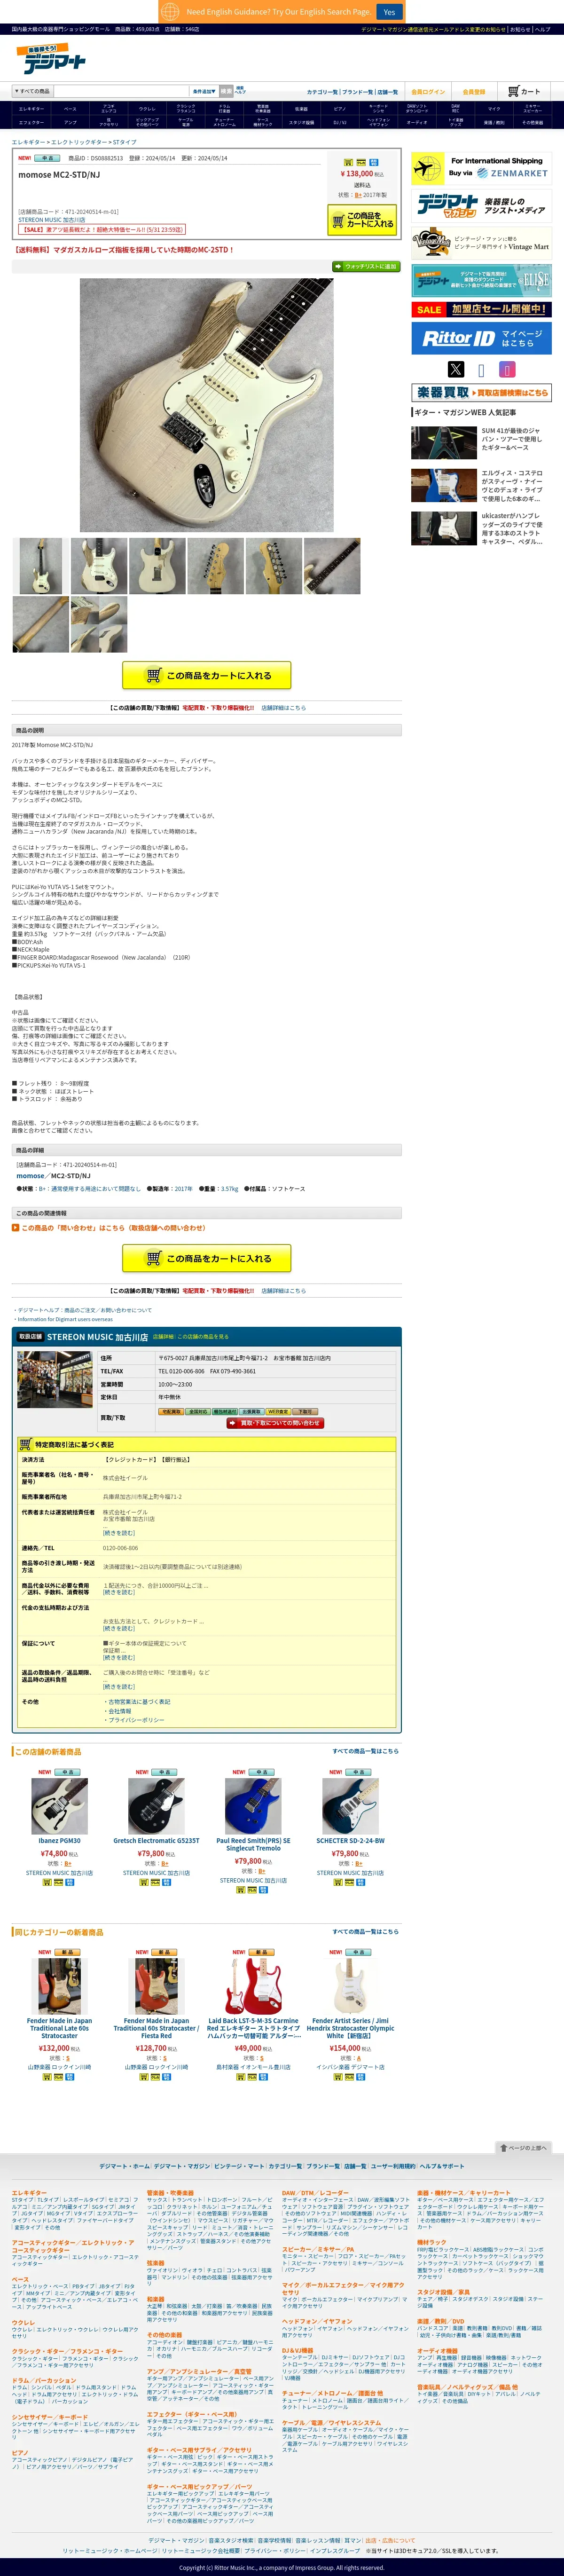
Task: Open the ukicaster article thumbnail
Action: tap(443, 528)
